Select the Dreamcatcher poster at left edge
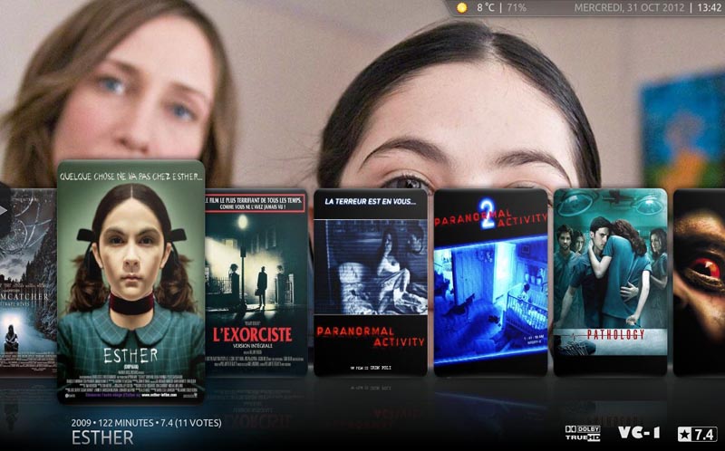 28,282
